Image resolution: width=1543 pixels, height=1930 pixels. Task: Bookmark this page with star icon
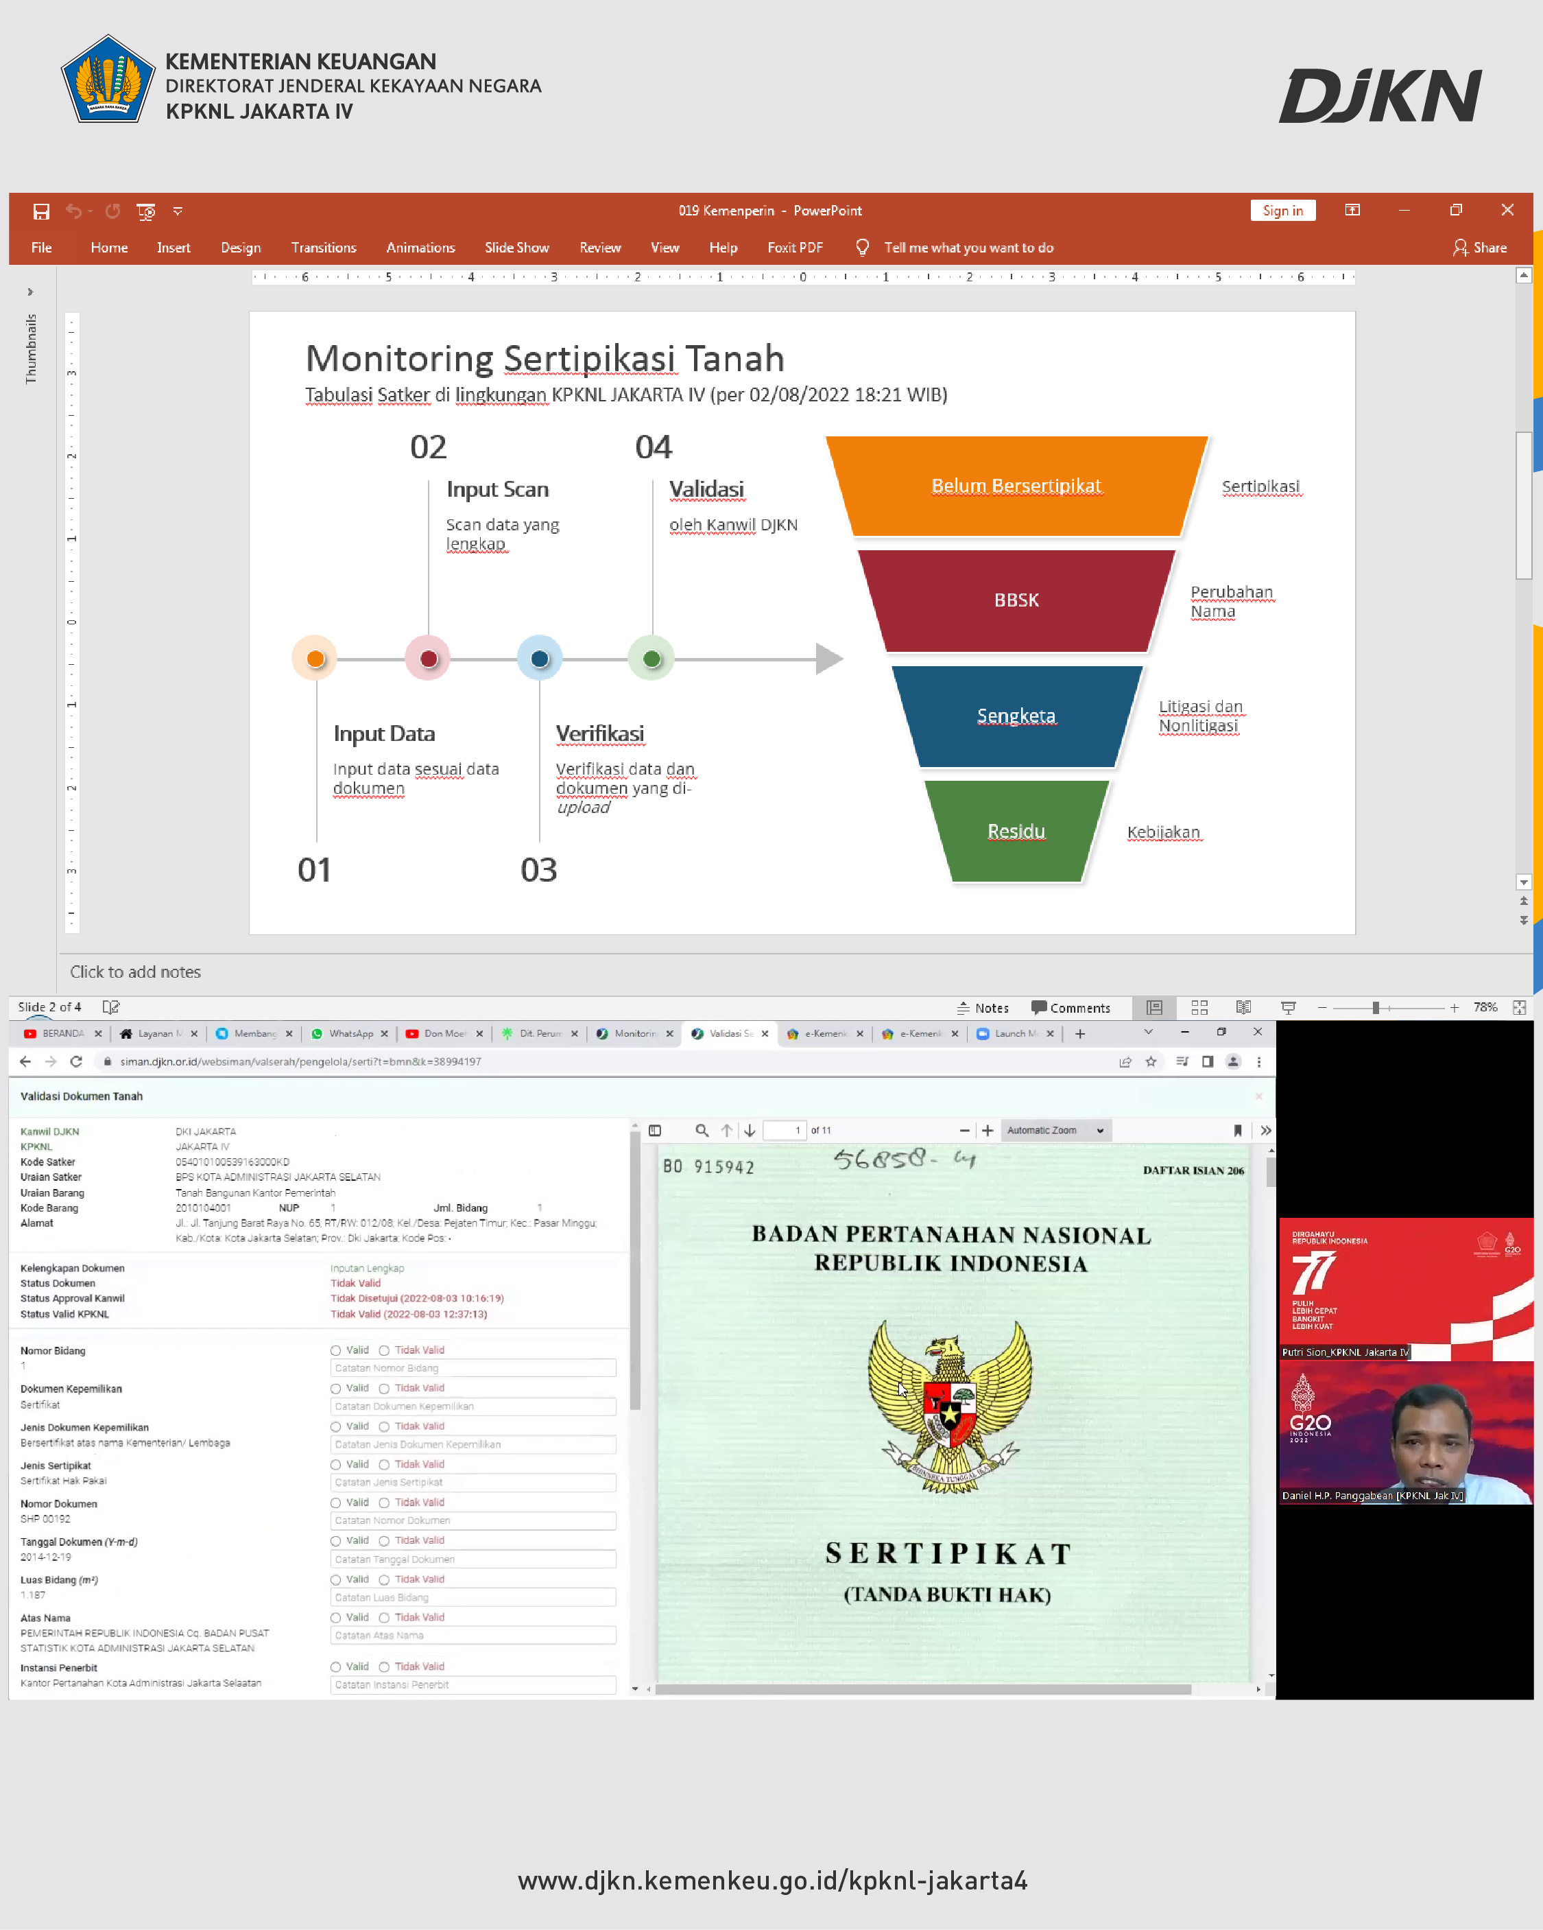[x=1151, y=1061]
